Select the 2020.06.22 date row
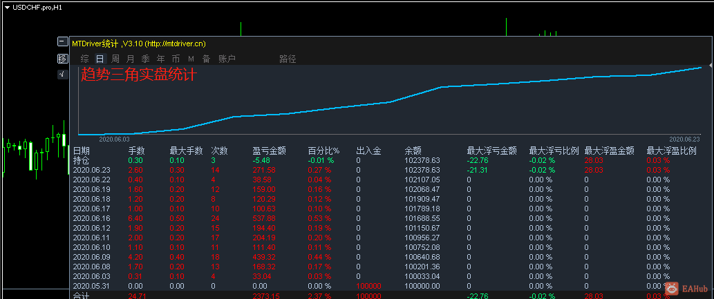Image resolution: width=714 pixels, height=299 pixels. point(92,180)
